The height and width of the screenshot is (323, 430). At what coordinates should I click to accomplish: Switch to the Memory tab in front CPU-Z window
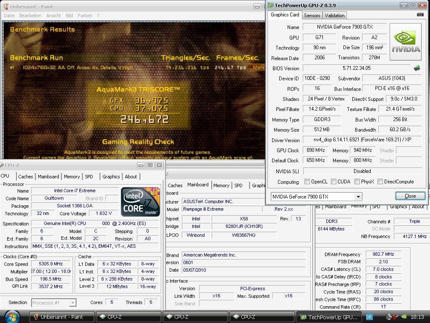pos(71,177)
